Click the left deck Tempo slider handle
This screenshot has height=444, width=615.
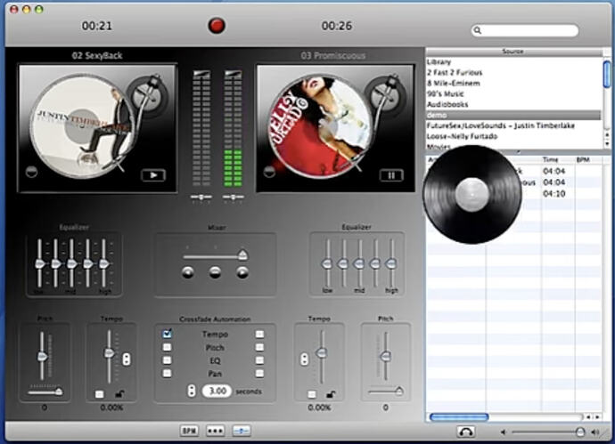(x=109, y=353)
